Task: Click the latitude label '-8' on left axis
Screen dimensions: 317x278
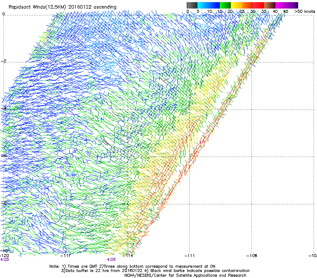Action: (x=3, y=203)
